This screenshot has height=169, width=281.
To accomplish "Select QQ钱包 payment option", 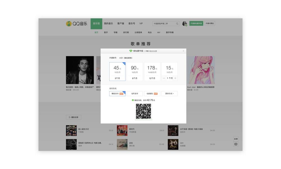I will click(152, 94).
